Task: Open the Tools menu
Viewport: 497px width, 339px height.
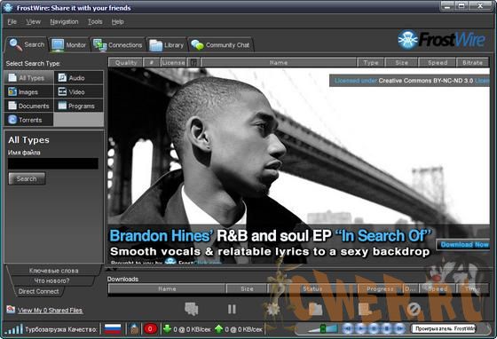Action: tap(95, 21)
